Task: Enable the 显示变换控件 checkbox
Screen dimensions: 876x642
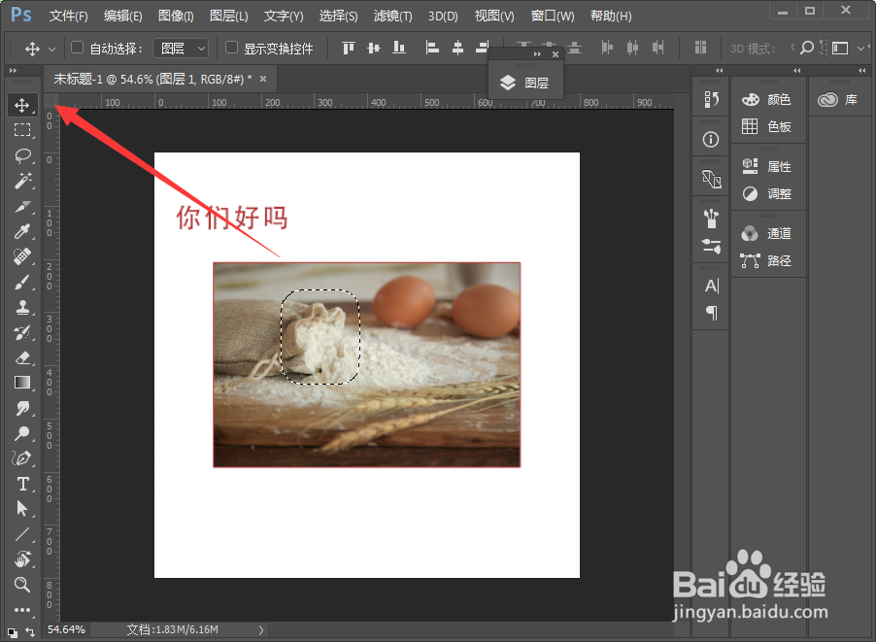Action: click(x=230, y=46)
